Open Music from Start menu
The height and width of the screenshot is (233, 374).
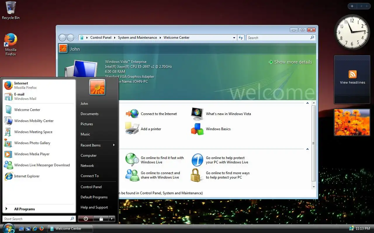(97, 134)
